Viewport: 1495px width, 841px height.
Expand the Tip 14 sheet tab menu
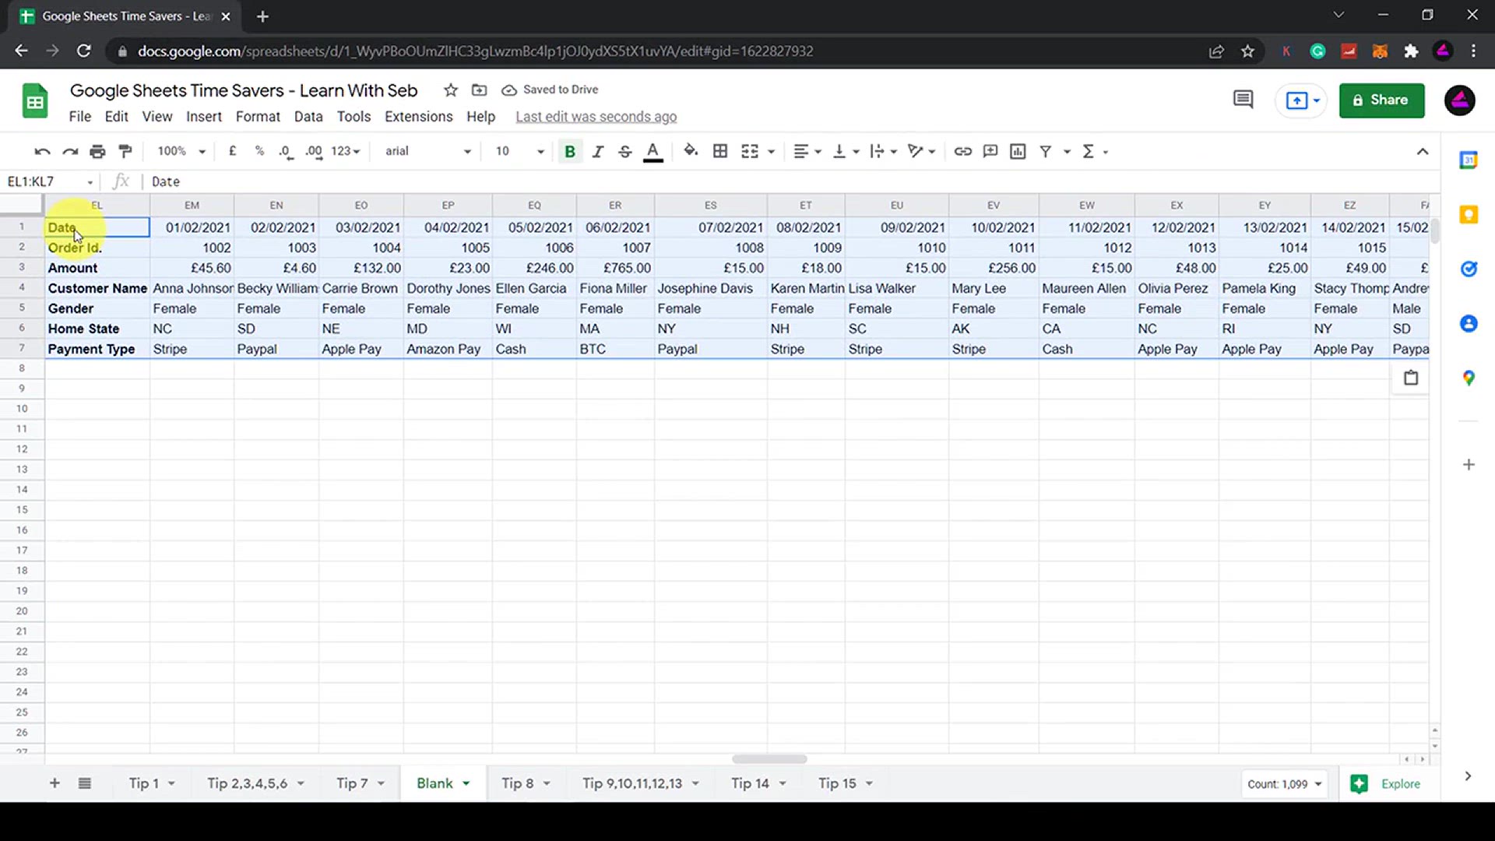pyautogui.click(x=784, y=783)
